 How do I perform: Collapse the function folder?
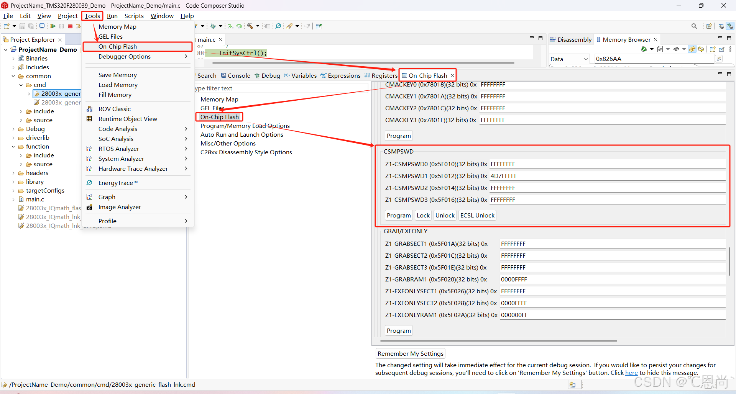[x=13, y=147]
